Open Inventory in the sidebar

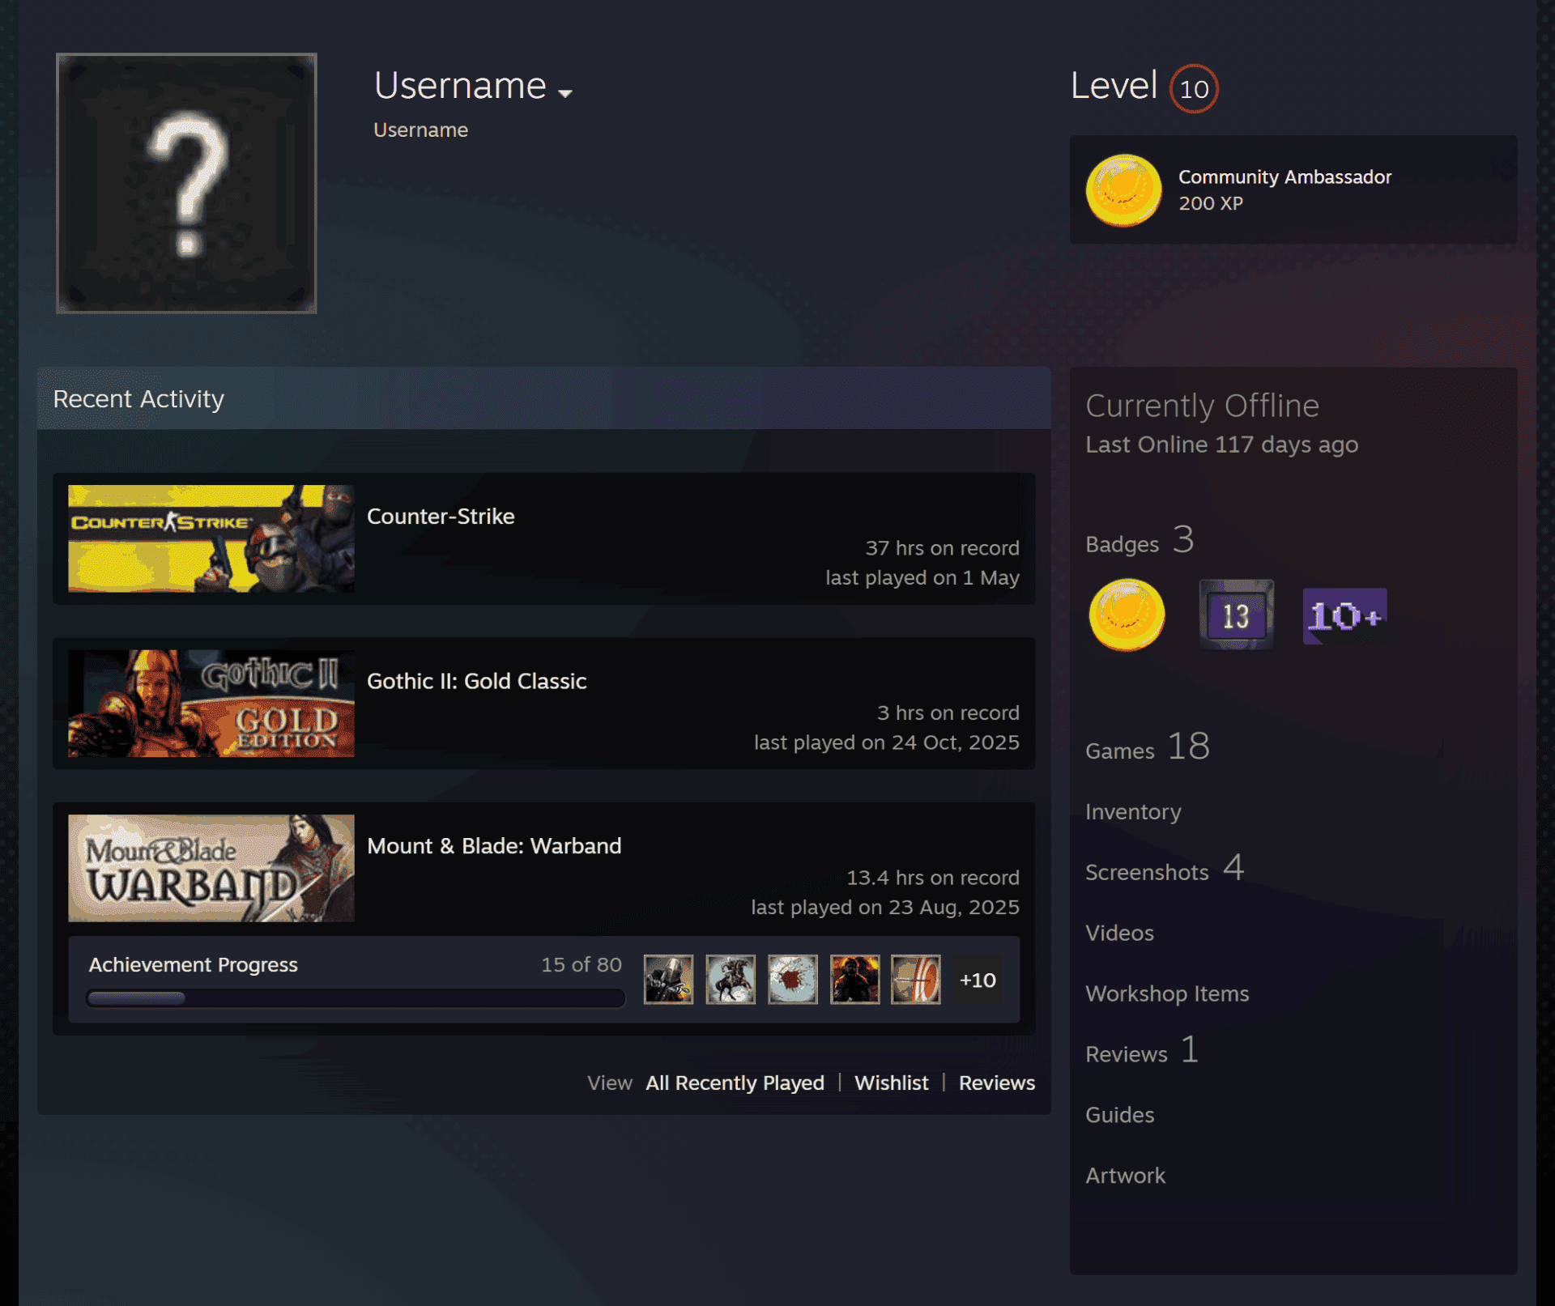pos(1133,811)
